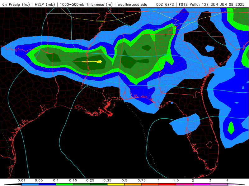Click the 1.5 legend value
This screenshot has width=249, height=186.
pos(176,180)
